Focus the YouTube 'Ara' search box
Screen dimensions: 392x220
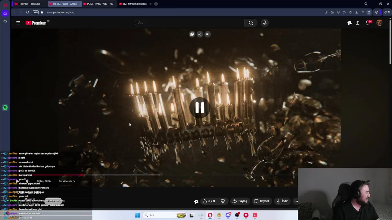click(190, 23)
